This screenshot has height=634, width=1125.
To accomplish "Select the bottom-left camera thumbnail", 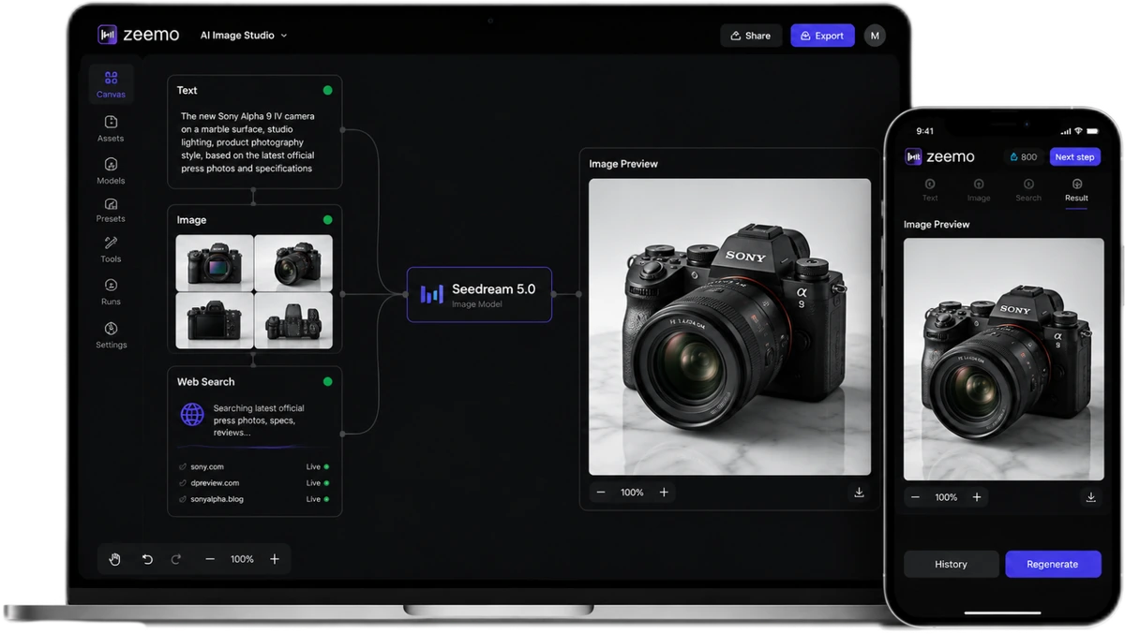I will [x=215, y=320].
